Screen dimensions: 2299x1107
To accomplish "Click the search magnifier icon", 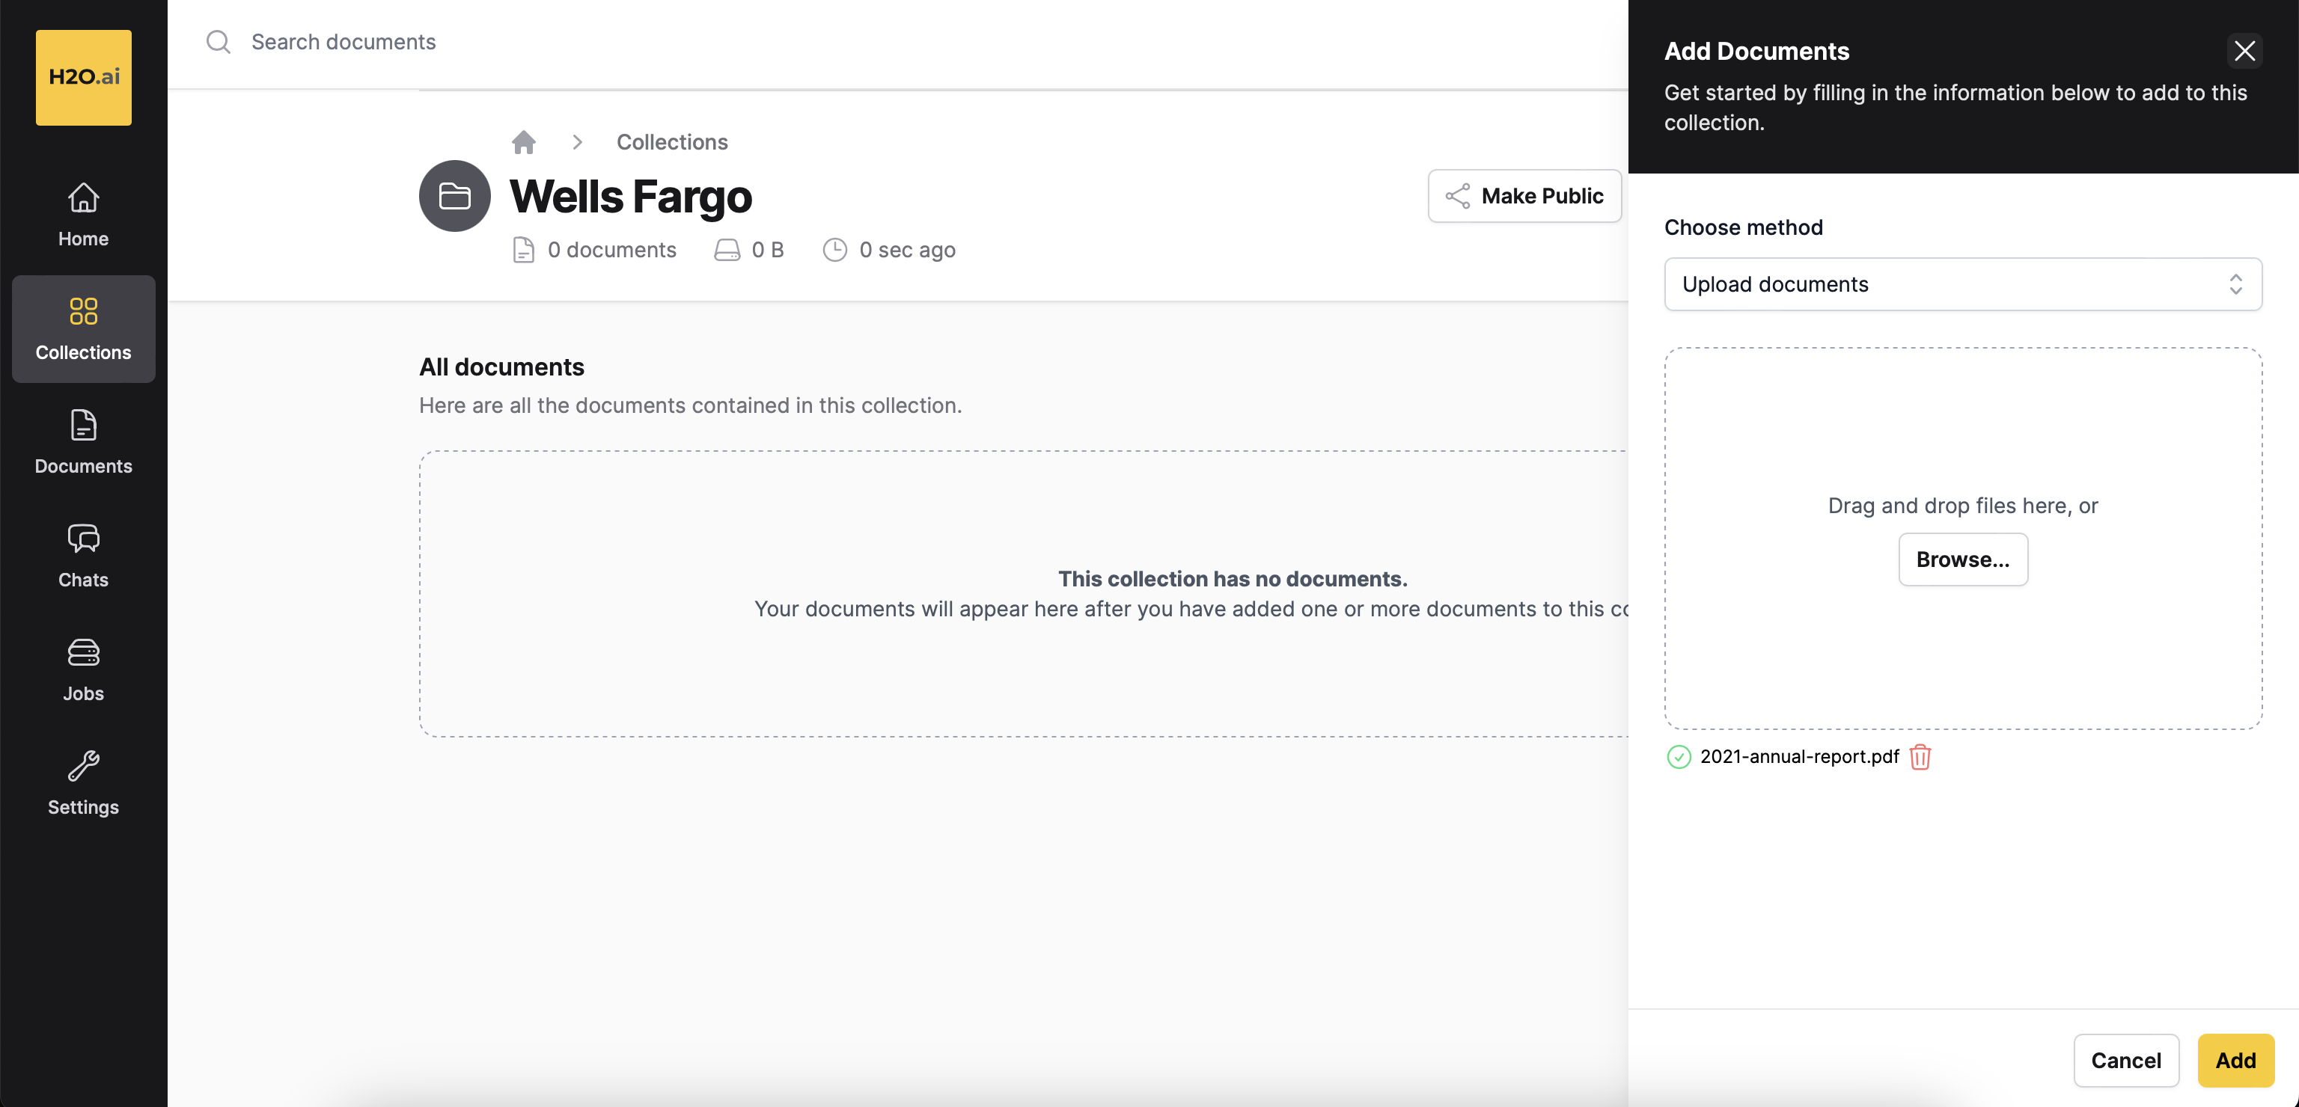I will (218, 42).
